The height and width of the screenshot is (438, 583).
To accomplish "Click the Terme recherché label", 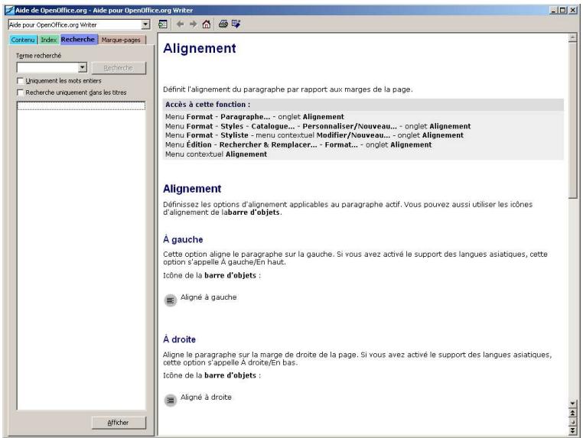I will coord(39,56).
